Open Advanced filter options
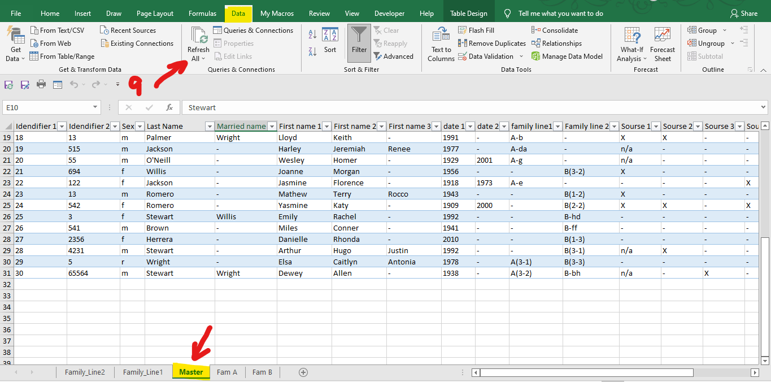The image size is (771, 382). point(394,57)
